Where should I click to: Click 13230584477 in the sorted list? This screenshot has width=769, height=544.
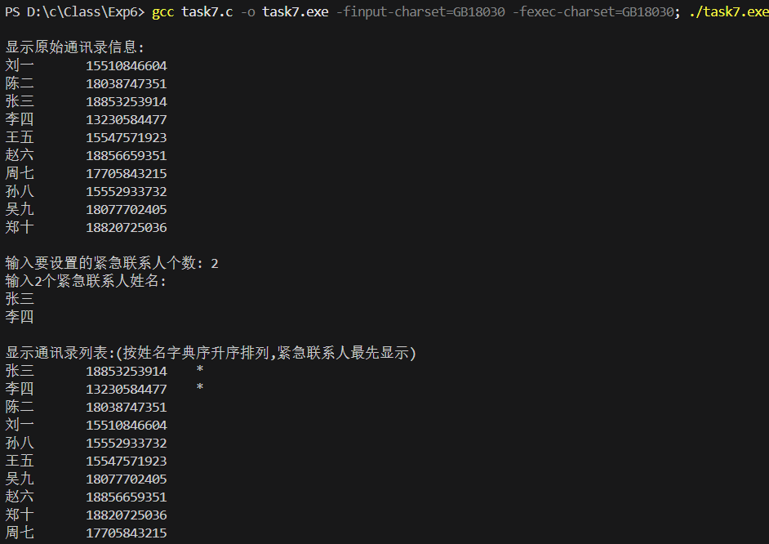(127, 390)
